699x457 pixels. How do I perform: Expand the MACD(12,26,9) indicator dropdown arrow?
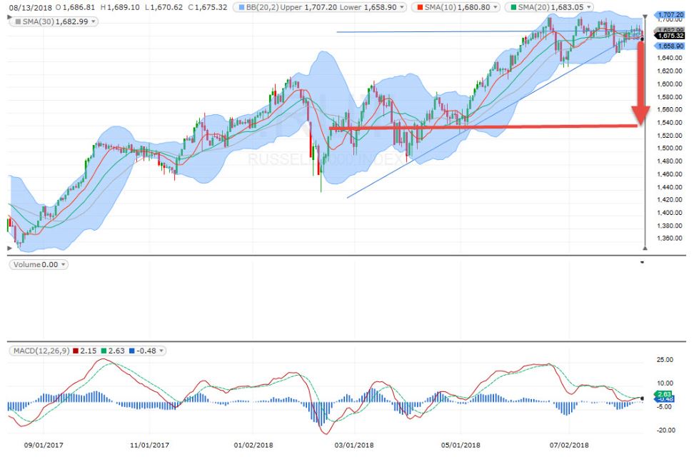click(x=161, y=351)
